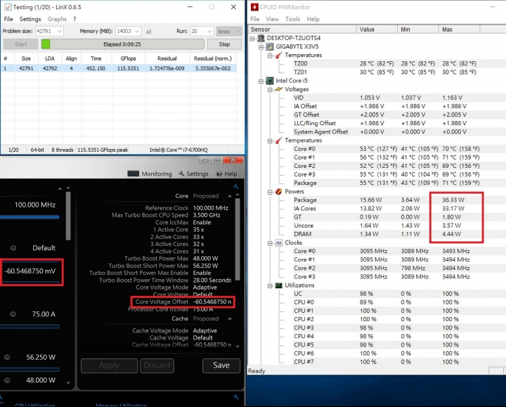Open LinX Settings menu
Viewport: 506px width, 407px height.
(30, 19)
